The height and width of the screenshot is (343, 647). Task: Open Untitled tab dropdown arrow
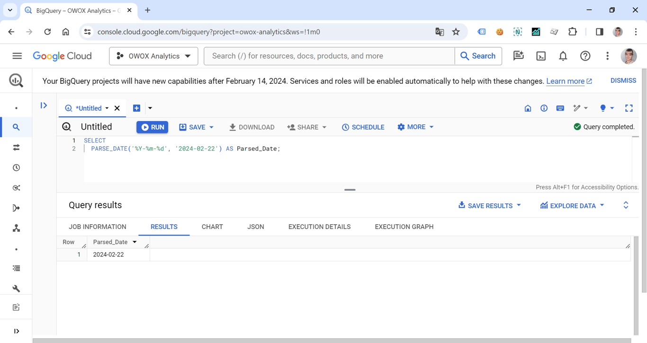pyautogui.click(x=107, y=108)
